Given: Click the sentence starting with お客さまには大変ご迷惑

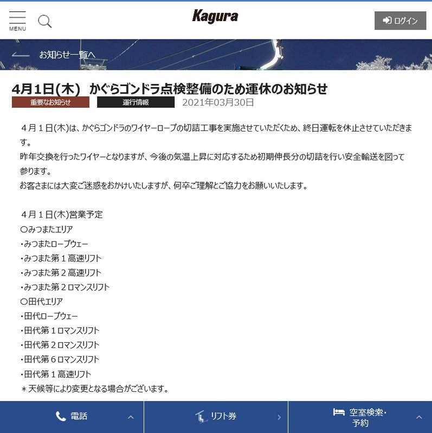Looking at the screenshot, I should tap(164, 186).
